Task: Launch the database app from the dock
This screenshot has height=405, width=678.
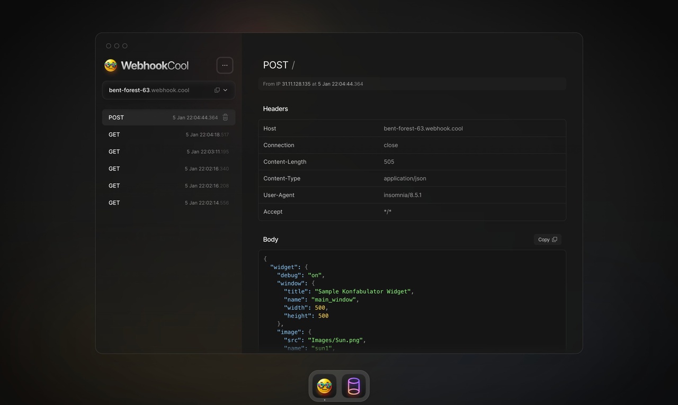Action: click(x=353, y=386)
